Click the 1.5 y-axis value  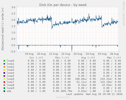coord(13,26)
